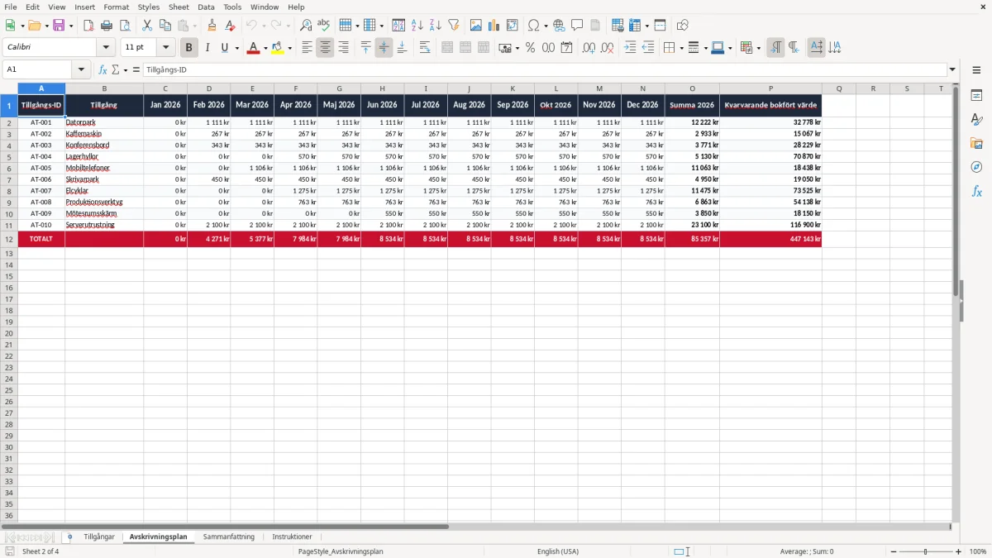The width and height of the screenshot is (992, 558).
Task: Open the Data menu
Action: (206, 7)
